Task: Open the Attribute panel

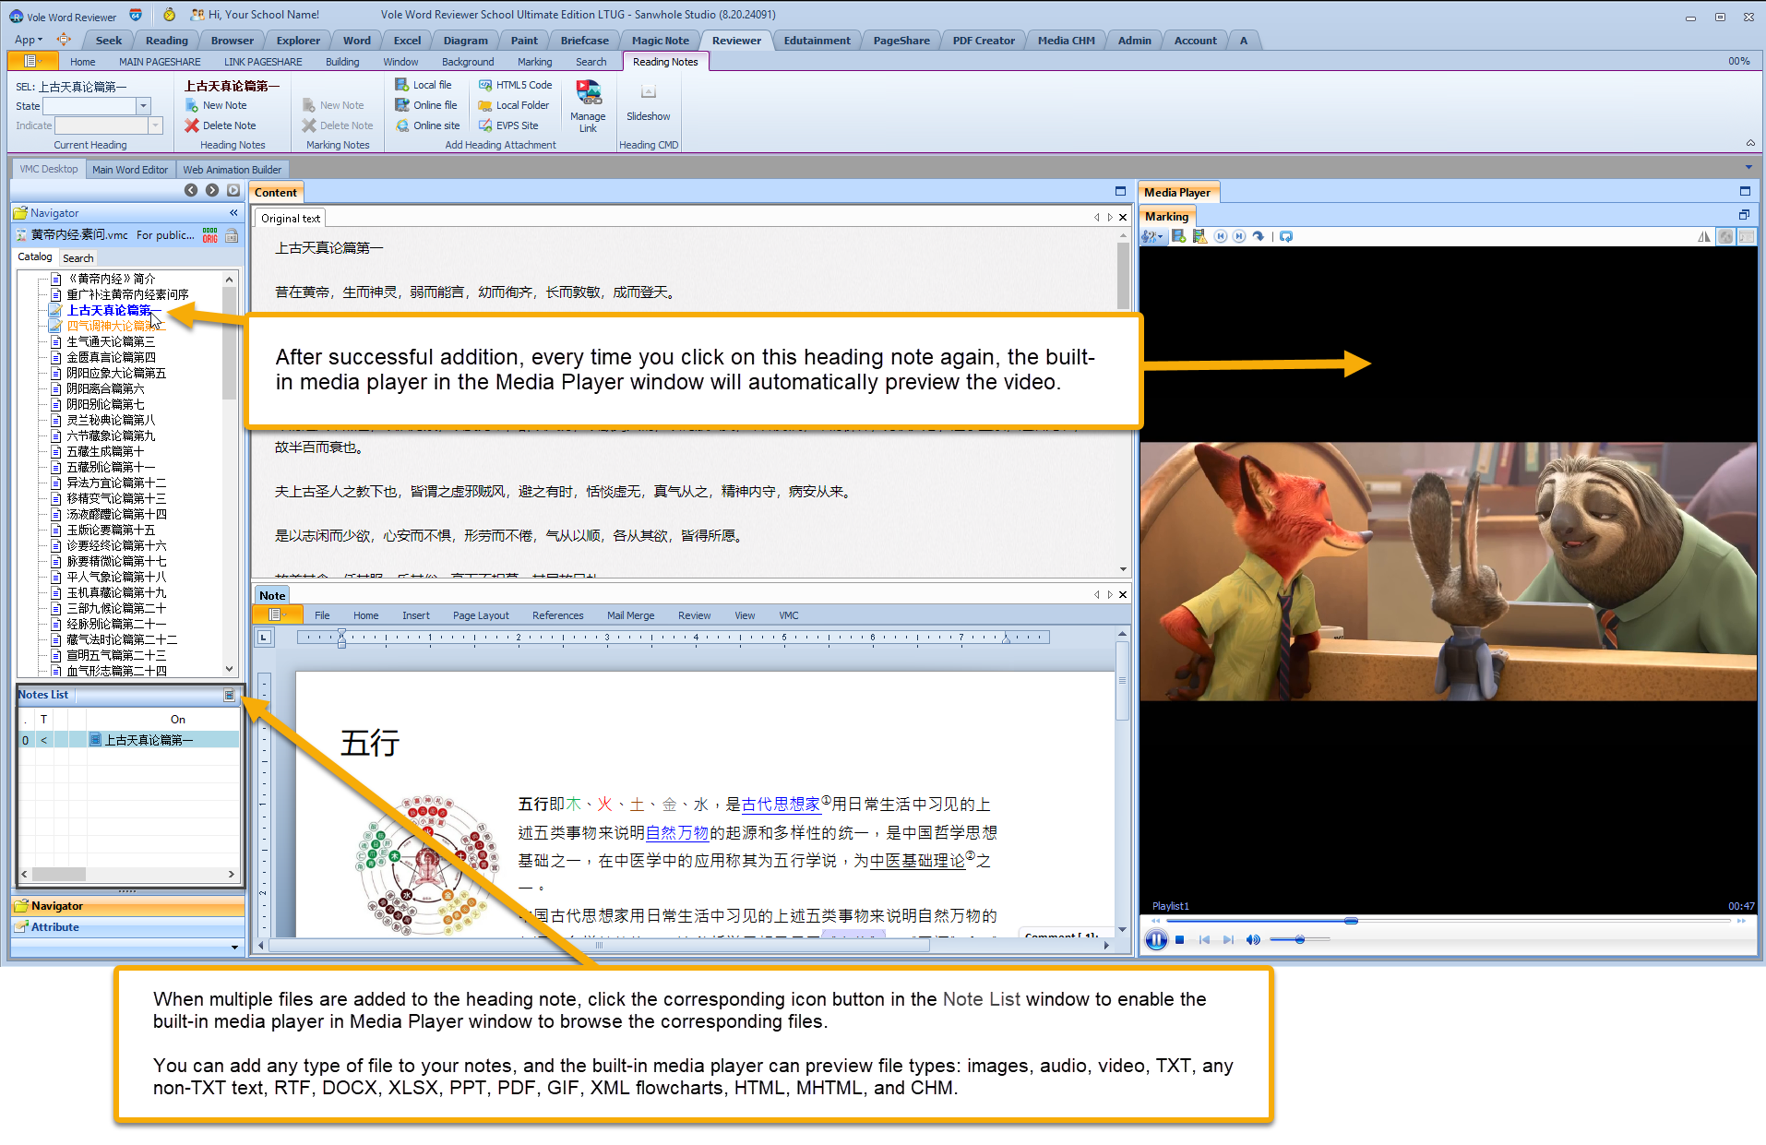Action: click(128, 927)
